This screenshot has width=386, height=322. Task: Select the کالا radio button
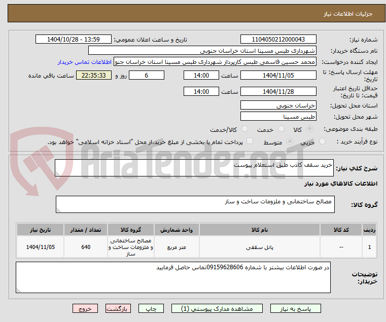point(310,128)
